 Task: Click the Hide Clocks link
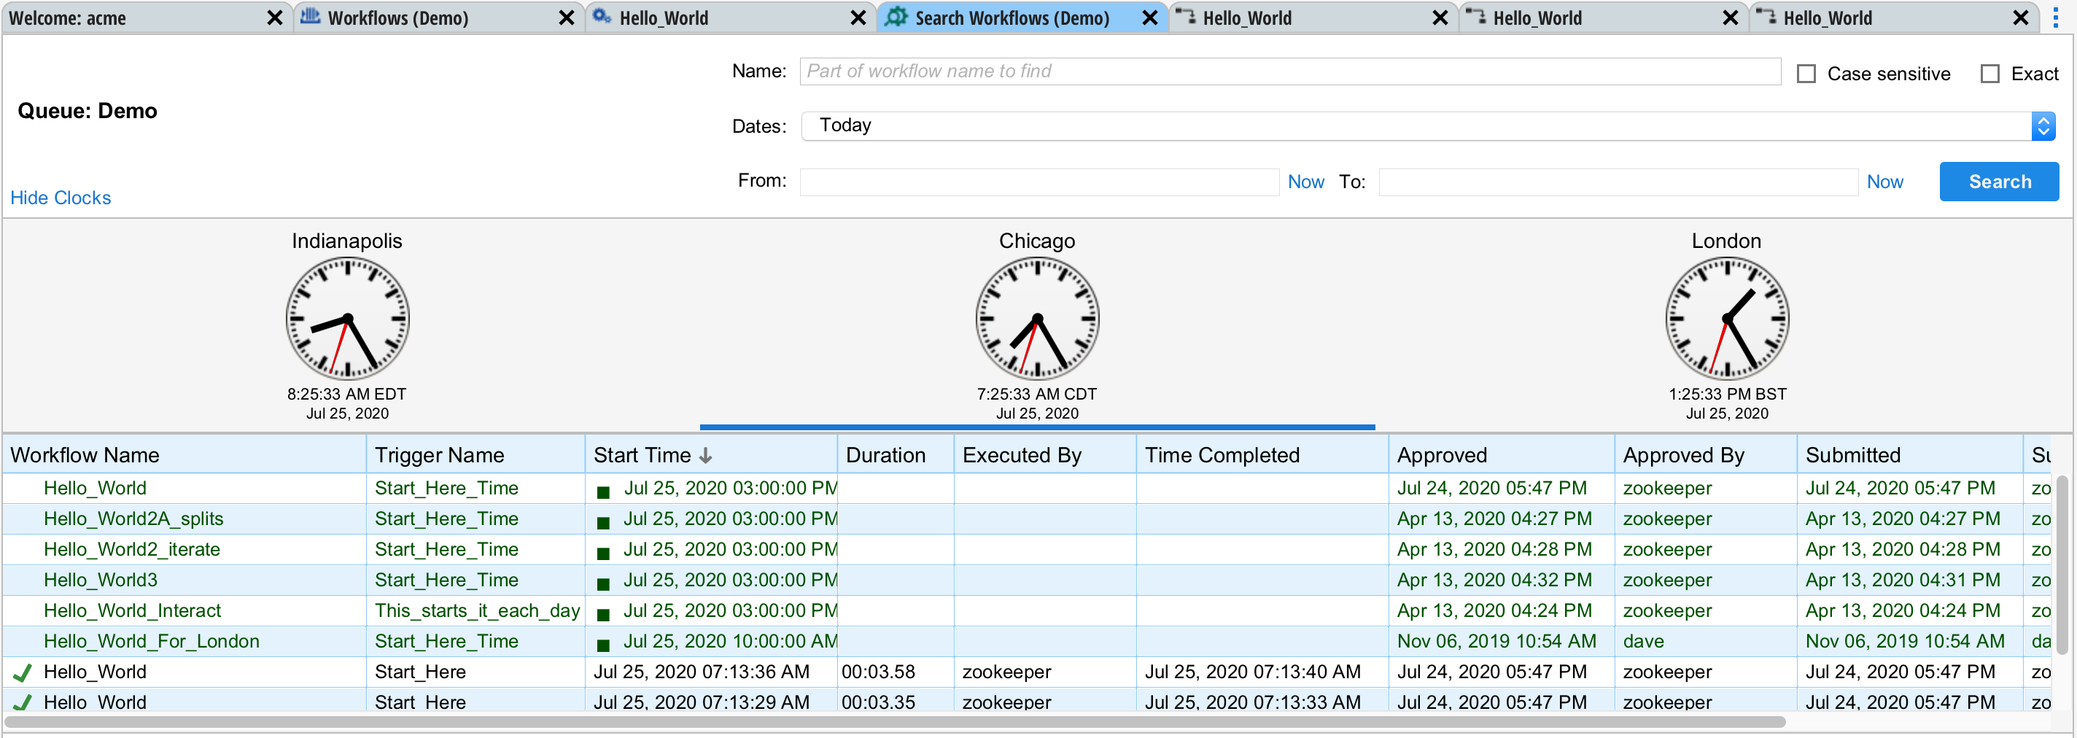point(61,198)
